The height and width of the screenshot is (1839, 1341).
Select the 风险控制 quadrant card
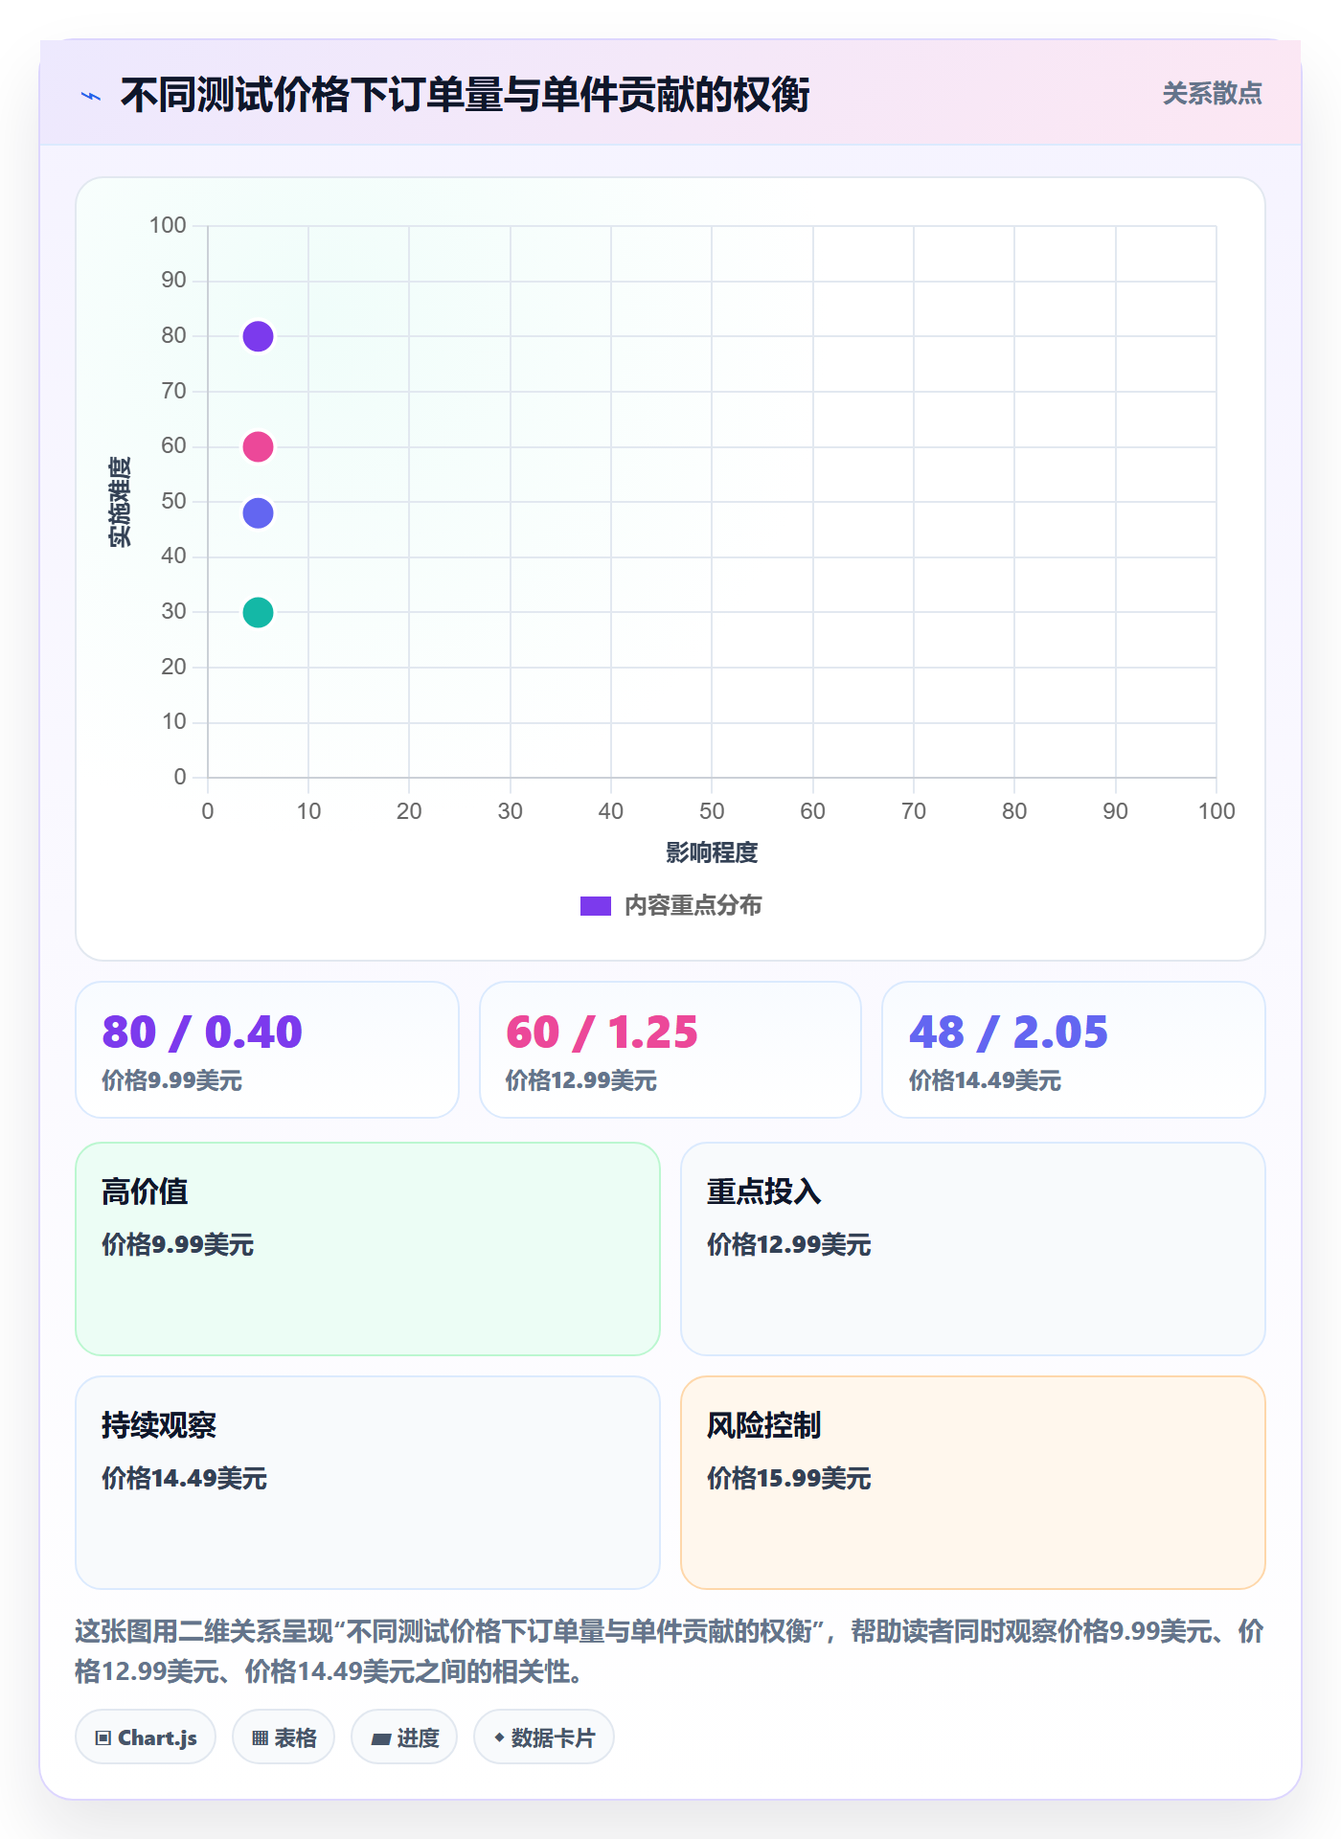coord(973,1483)
